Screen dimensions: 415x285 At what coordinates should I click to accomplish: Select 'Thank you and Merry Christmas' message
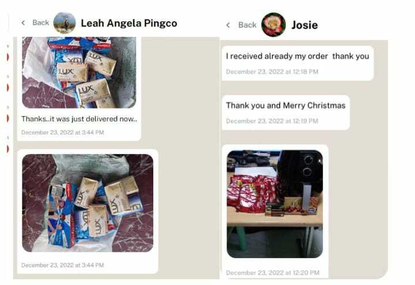[x=285, y=106]
